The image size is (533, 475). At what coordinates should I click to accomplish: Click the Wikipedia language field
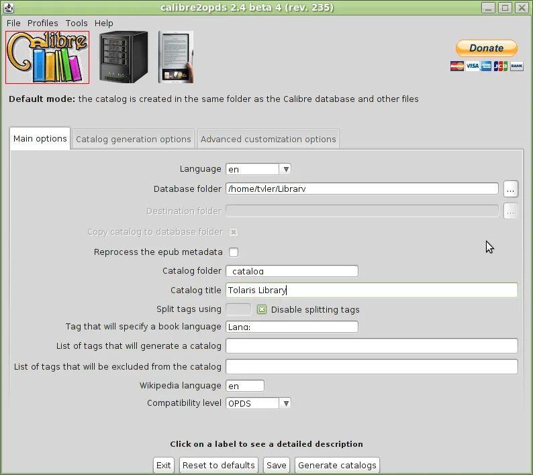click(245, 386)
